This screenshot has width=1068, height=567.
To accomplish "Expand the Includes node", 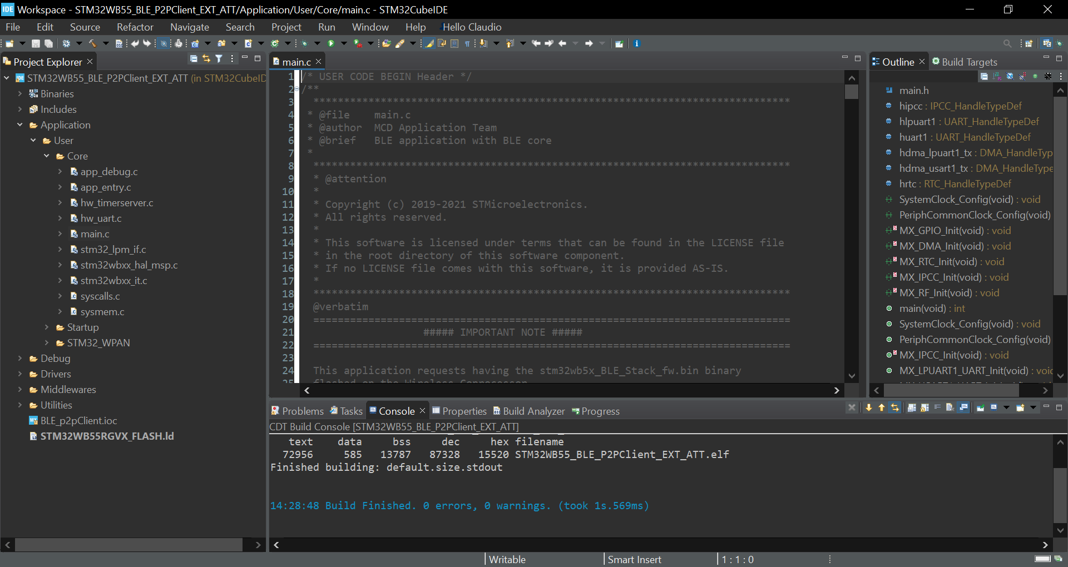I will (20, 109).
